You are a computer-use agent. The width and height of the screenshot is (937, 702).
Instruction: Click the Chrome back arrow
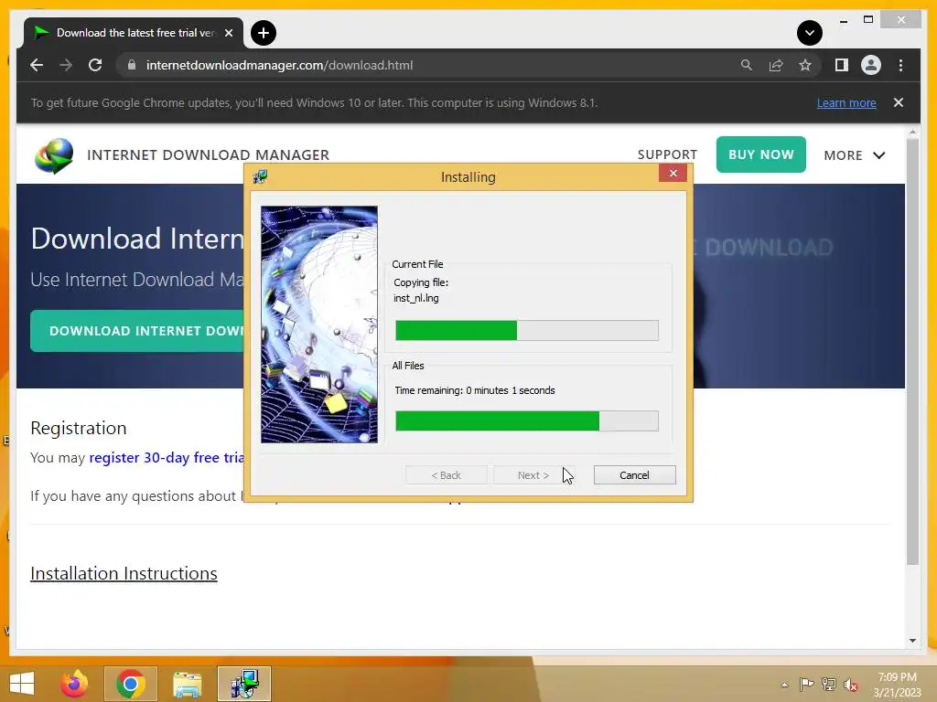click(37, 65)
